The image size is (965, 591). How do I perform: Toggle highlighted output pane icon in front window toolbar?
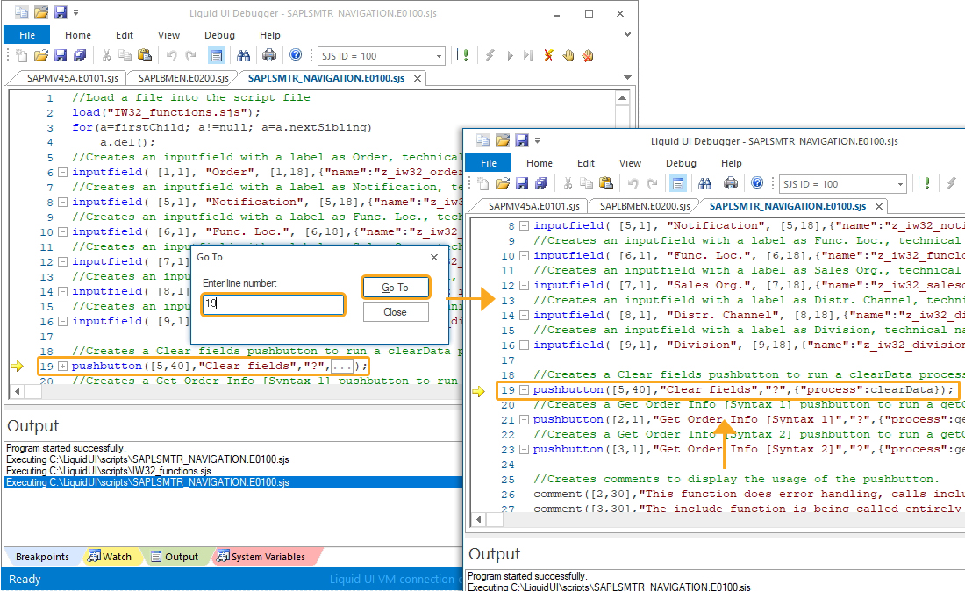677,183
